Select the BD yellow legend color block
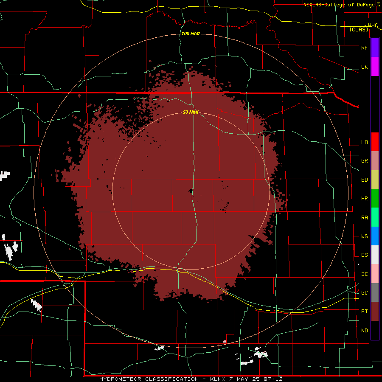This screenshot has width=382, height=382. tap(375, 180)
